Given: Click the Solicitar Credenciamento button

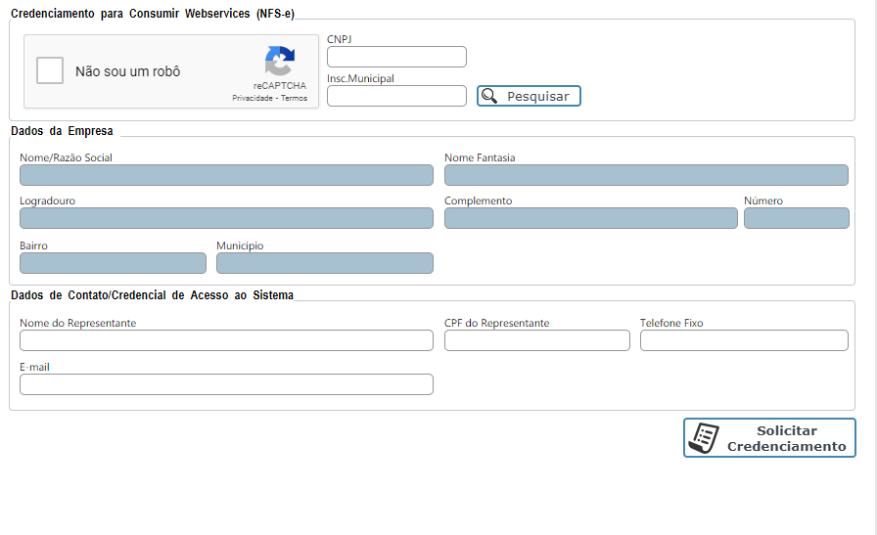Looking at the screenshot, I should pyautogui.click(x=769, y=438).
